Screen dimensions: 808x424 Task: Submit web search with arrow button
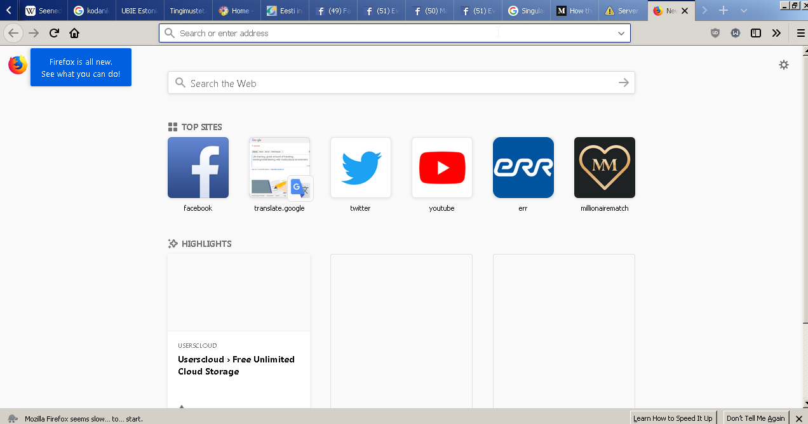624,83
